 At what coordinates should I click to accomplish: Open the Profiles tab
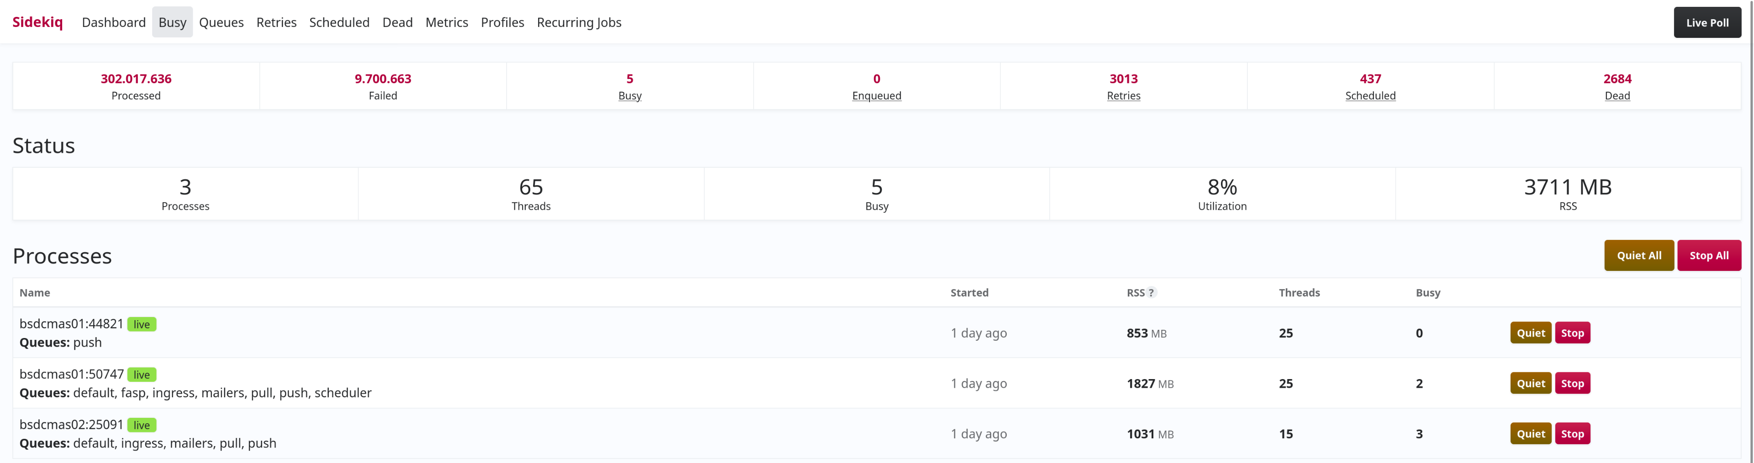pyautogui.click(x=502, y=22)
